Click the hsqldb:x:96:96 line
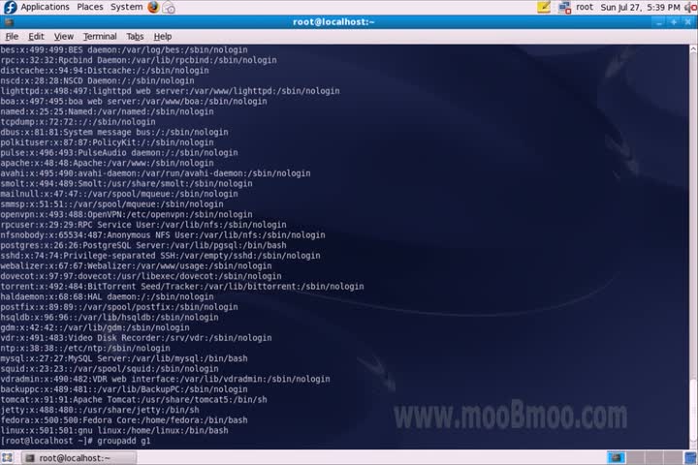Screen dimensions: 698x465 pyautogui.click(x=110, y=318)
